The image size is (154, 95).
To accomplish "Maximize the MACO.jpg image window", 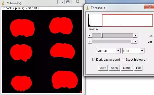I will pos(68,2).
